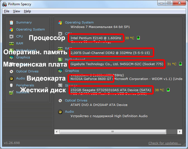This screenshot has width=188, height=149.
Task: Click the Gigabyte 945GCM-S2C text
Action: coord(117,64)
